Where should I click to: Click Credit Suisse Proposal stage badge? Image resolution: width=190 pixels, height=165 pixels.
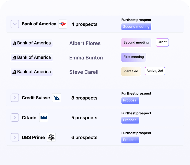(130, 100)
